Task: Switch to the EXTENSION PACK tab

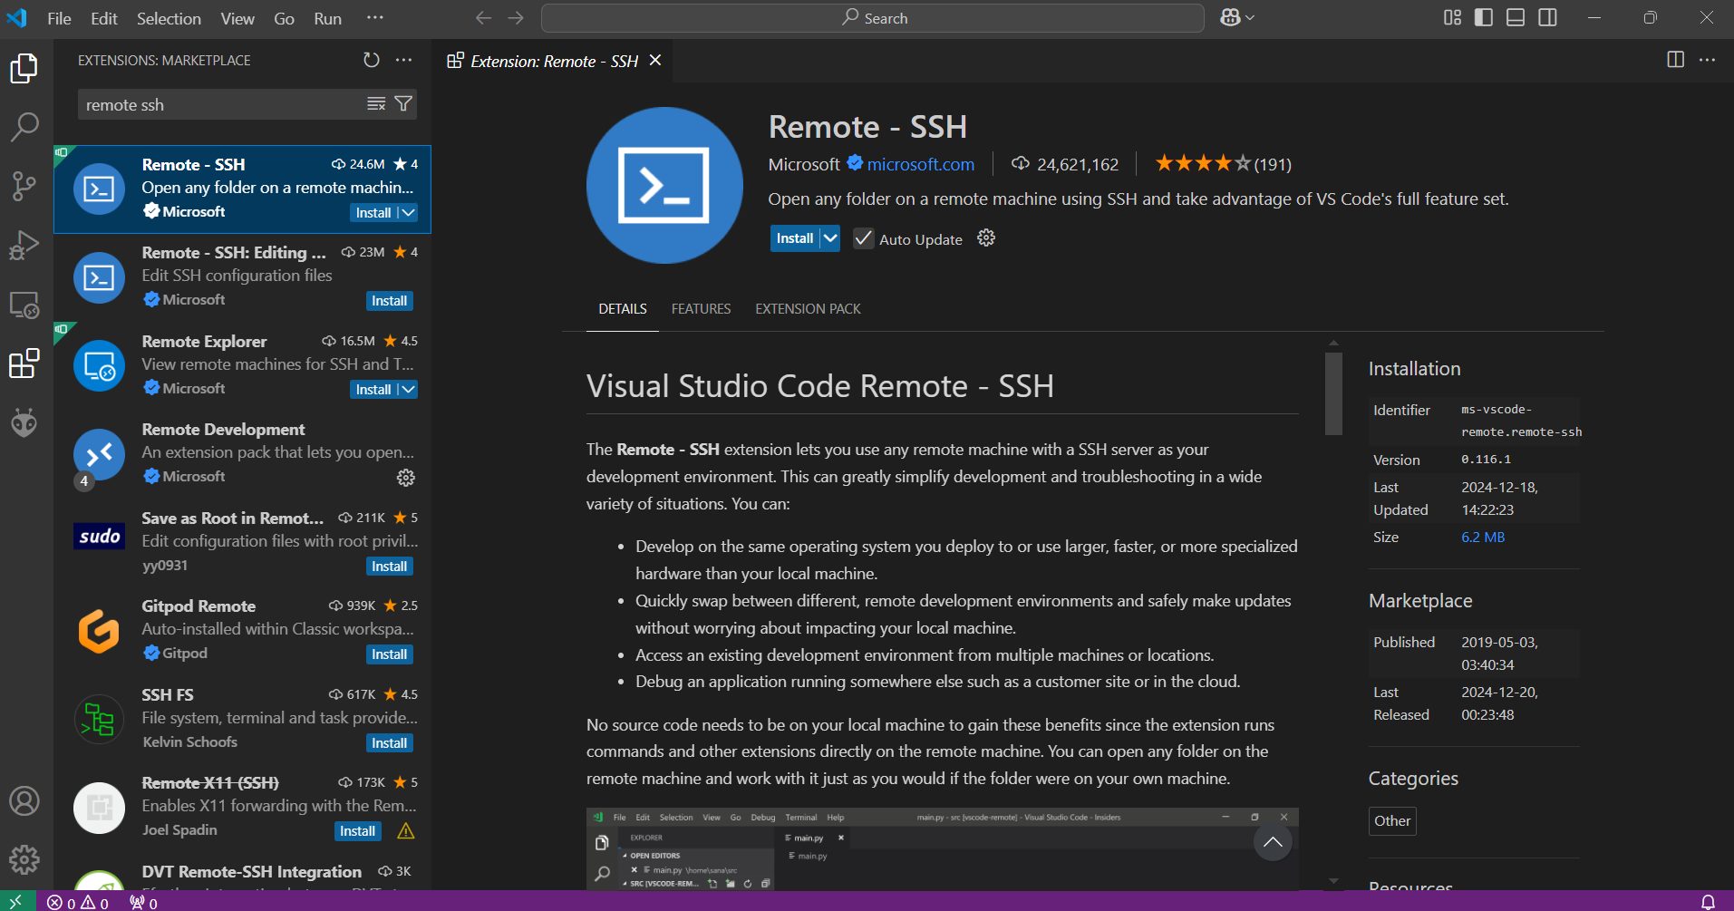Action: point(808,309)
